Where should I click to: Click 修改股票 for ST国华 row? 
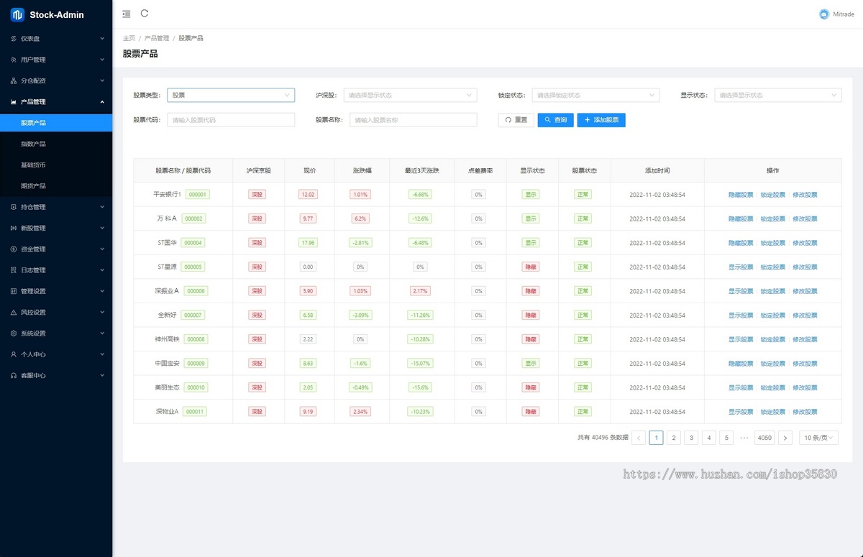point(805,243)
